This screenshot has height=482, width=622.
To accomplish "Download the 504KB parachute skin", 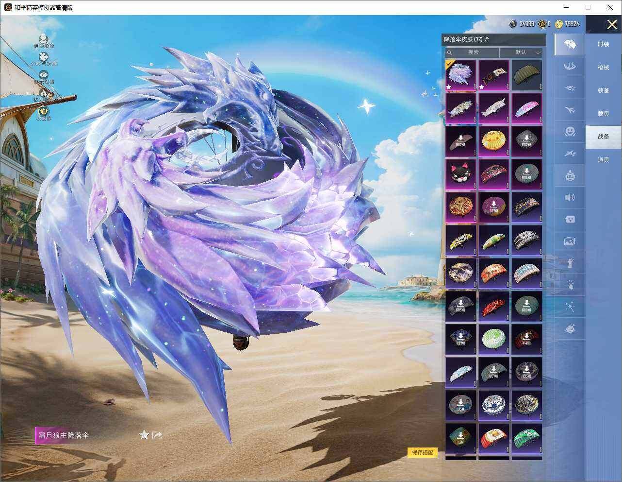I will [x=527, y=174].
